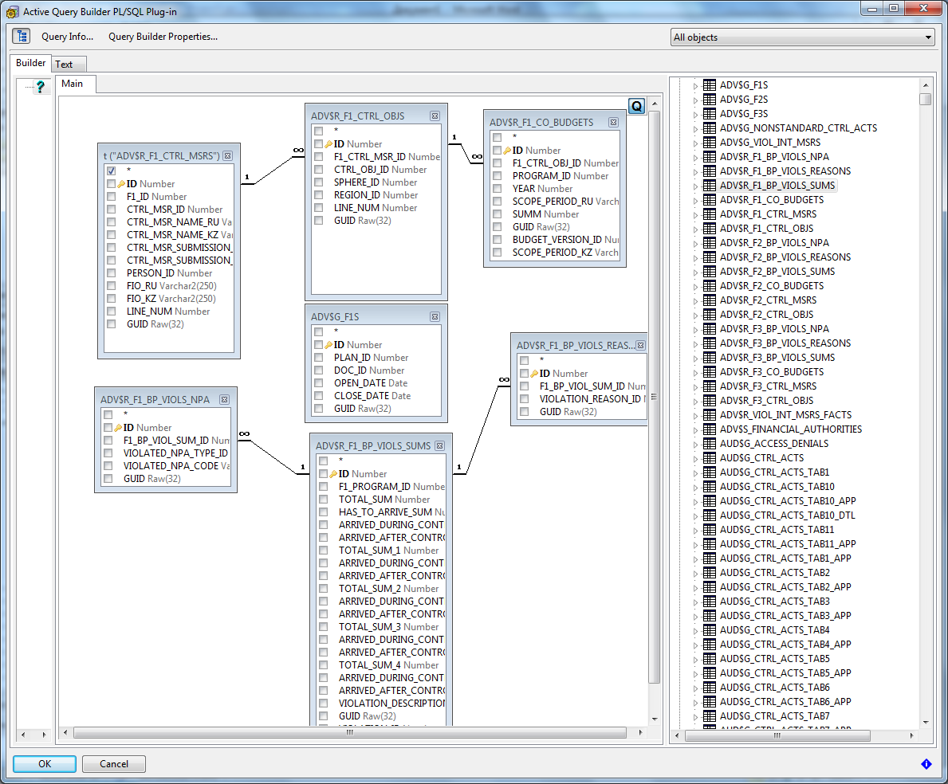Image resolution: width=948 pixels, height=784 pixels.
Task: Select the Builder tab
Action: point(30,63)
